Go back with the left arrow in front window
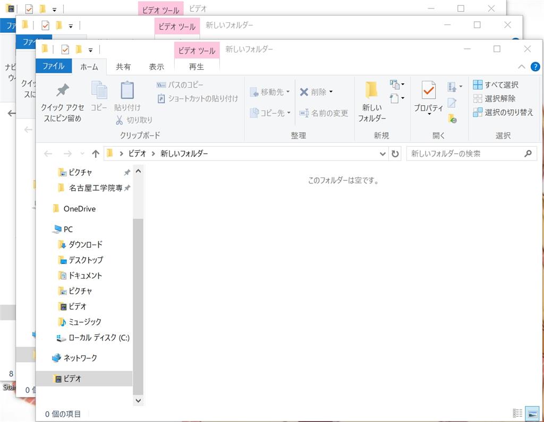The height and width of the screenshot is (422, 544). pyautogui.click(x=48, y=154)
